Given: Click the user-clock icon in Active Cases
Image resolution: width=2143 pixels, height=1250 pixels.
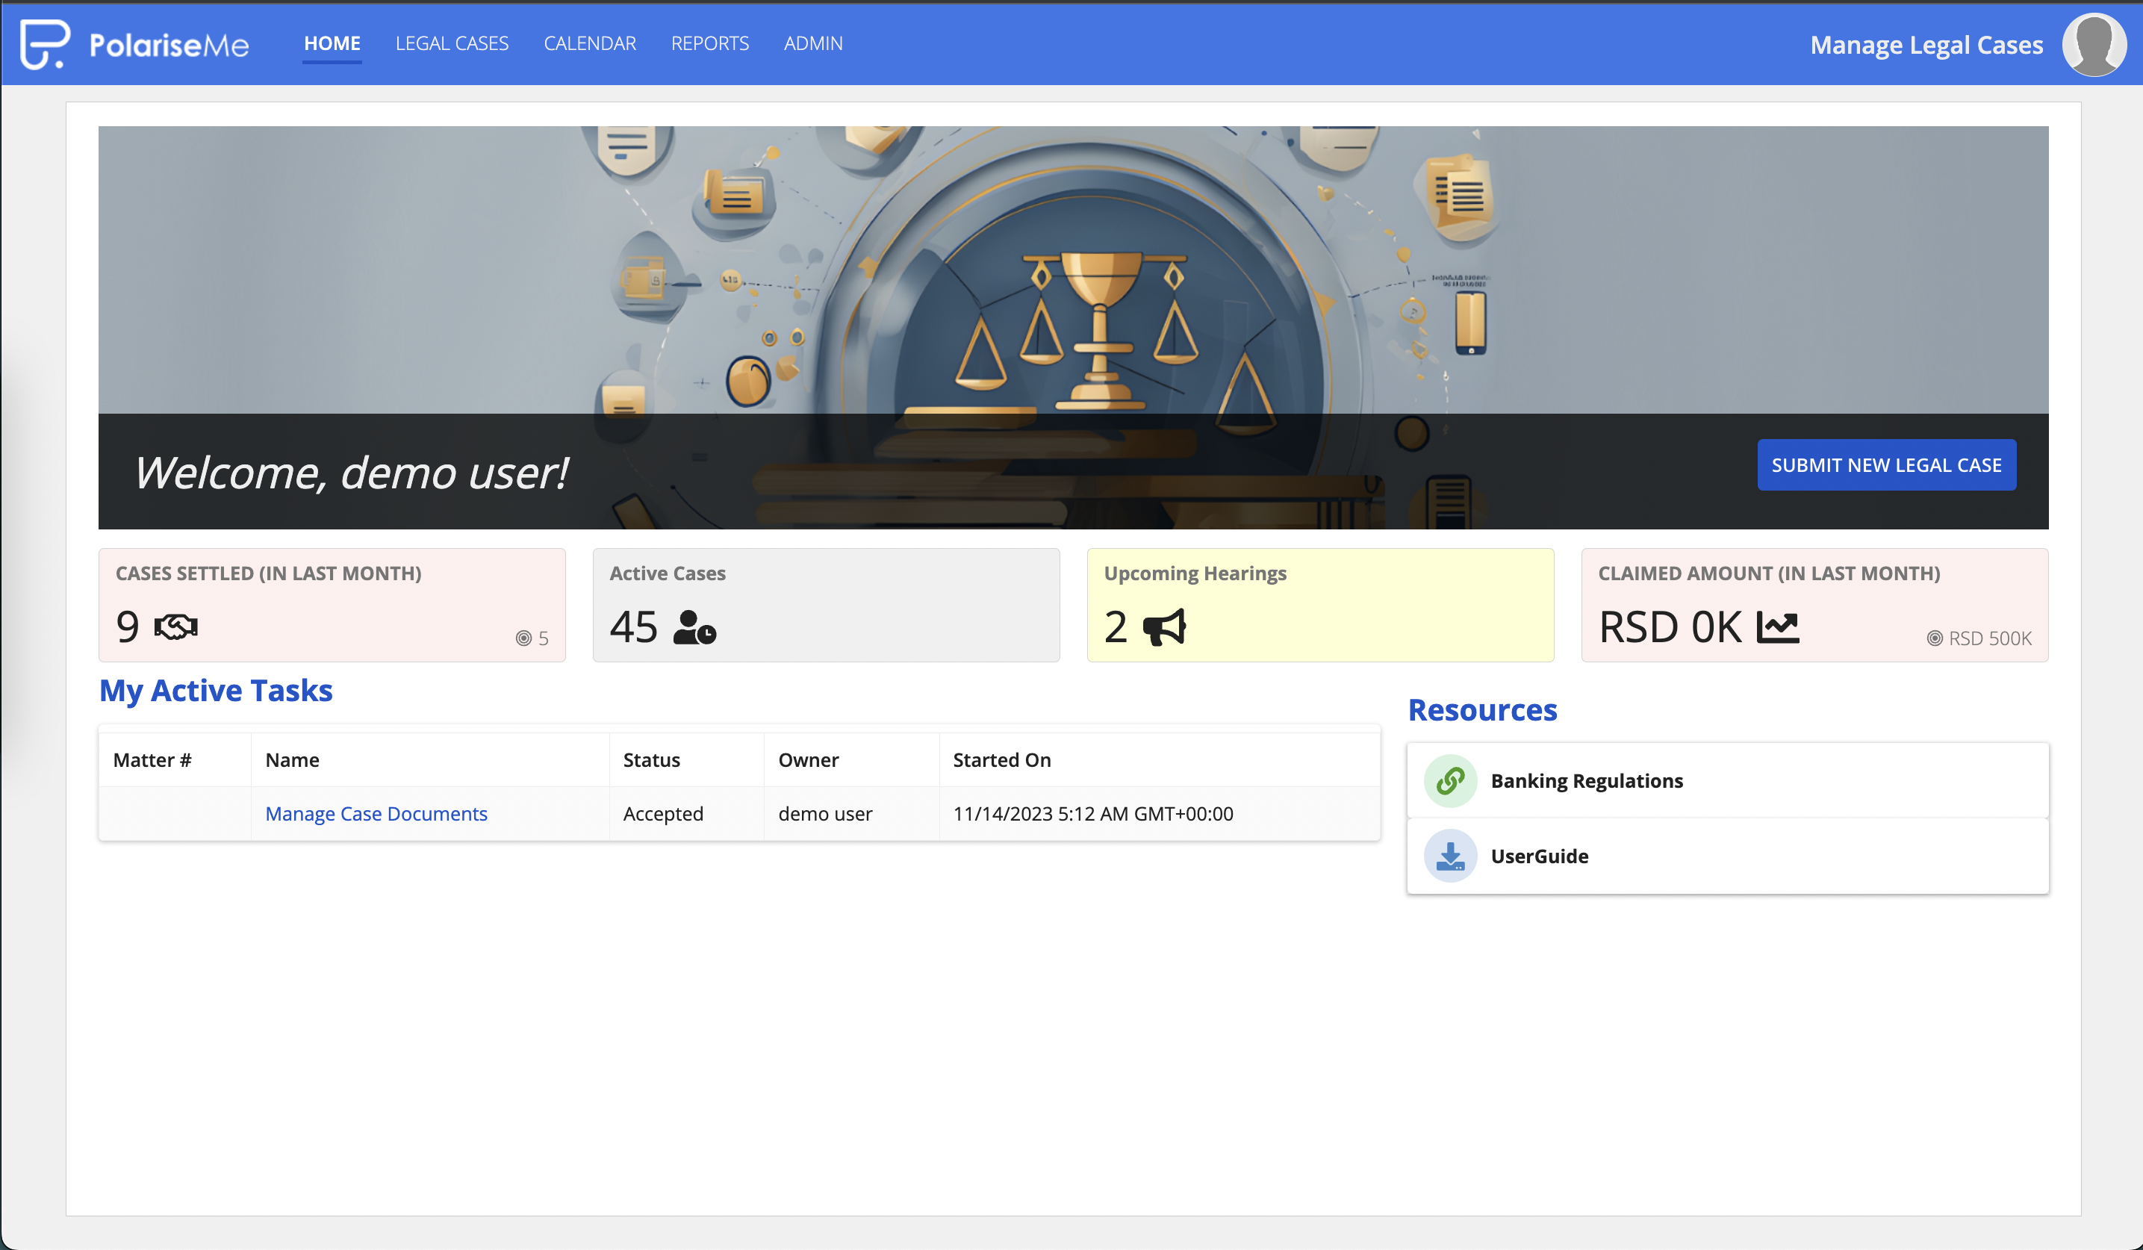Looking at the screenshot, I should coord(694,627).
